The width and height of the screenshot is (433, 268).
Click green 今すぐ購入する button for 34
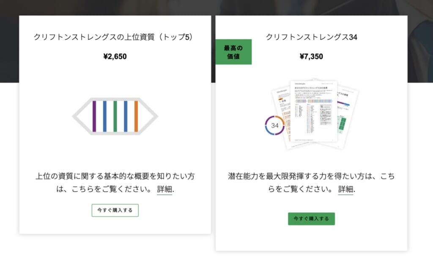click(312, 219)
